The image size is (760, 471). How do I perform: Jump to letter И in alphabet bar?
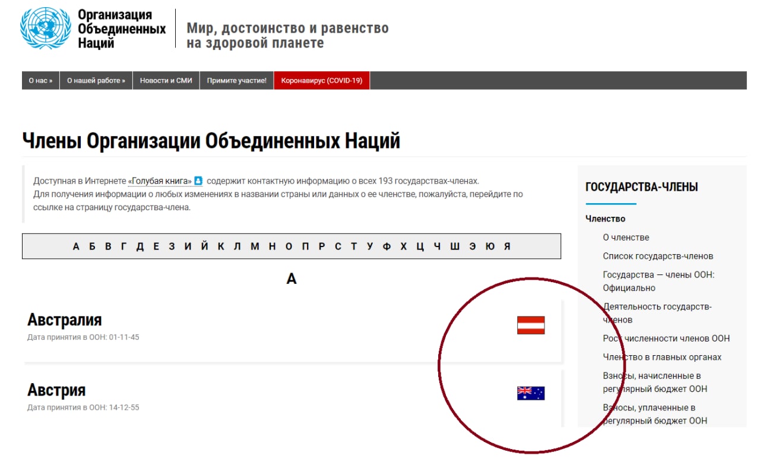pos(188,246)
